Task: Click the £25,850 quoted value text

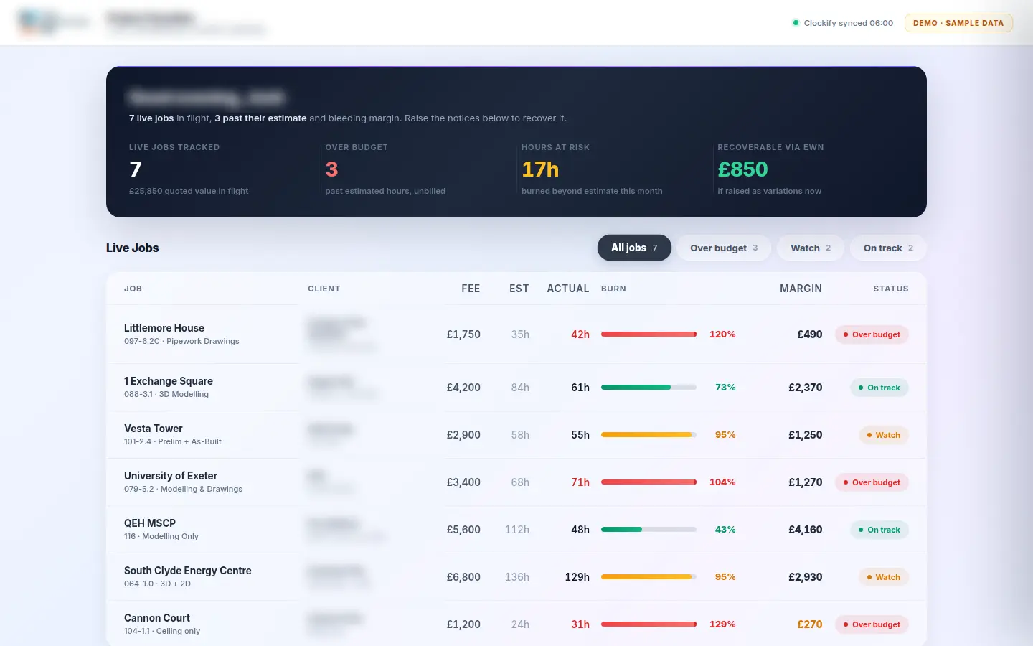Action: pos(189,191)
